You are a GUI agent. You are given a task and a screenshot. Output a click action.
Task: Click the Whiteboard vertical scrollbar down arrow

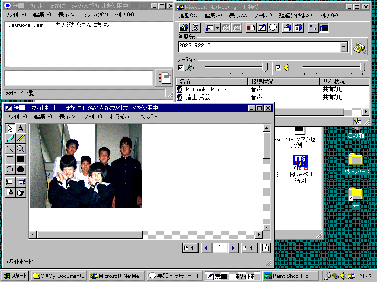click(267, 227)
